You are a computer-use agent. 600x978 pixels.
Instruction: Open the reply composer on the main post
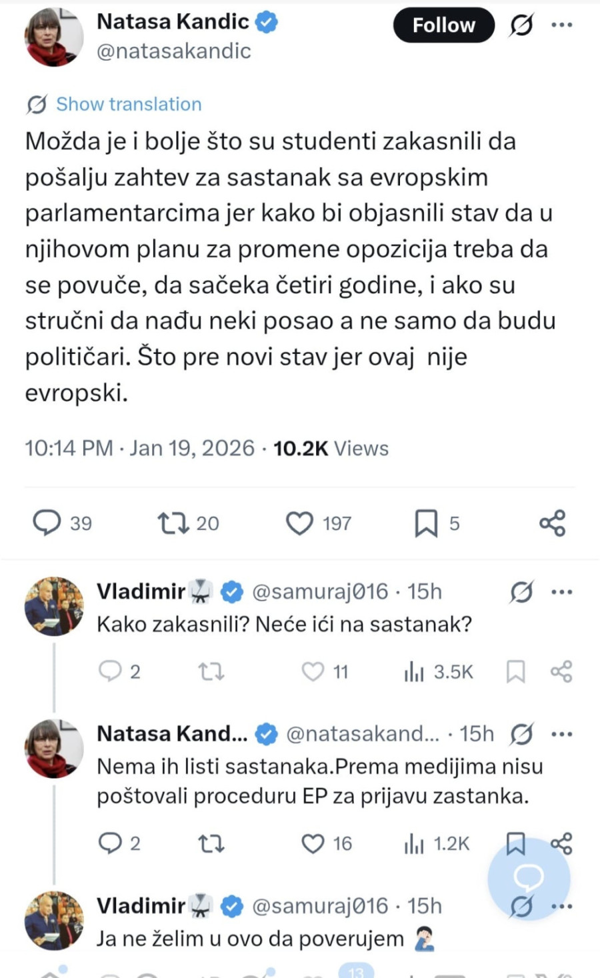(47, 523)
